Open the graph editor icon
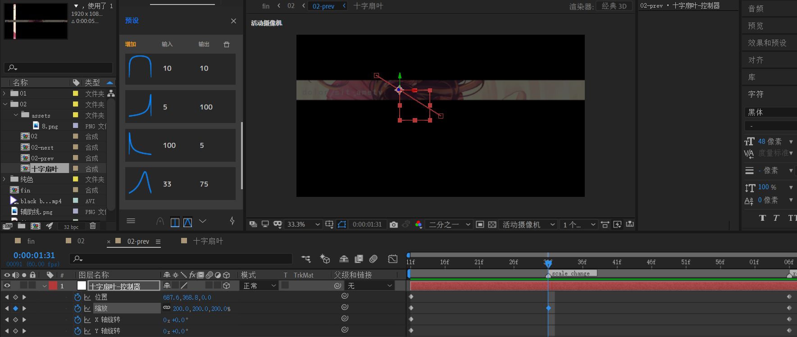Viewport: 797px width, 337px height. coord(393,259)
